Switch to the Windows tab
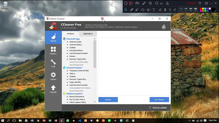219x123 pixels. click(70, 34)
